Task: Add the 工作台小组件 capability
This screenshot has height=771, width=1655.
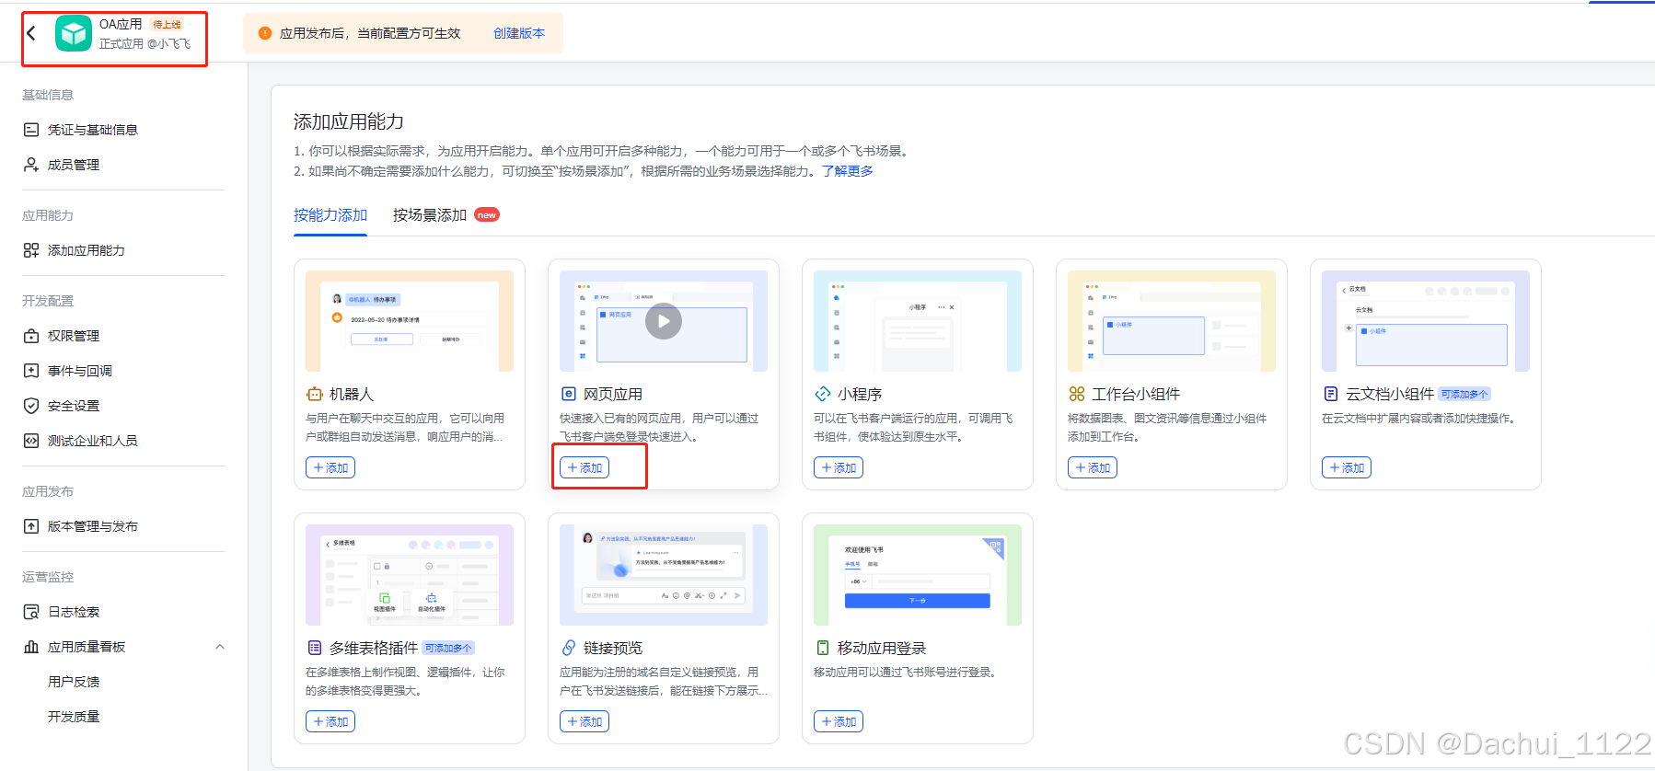Action: click(x=1093, y=467)
